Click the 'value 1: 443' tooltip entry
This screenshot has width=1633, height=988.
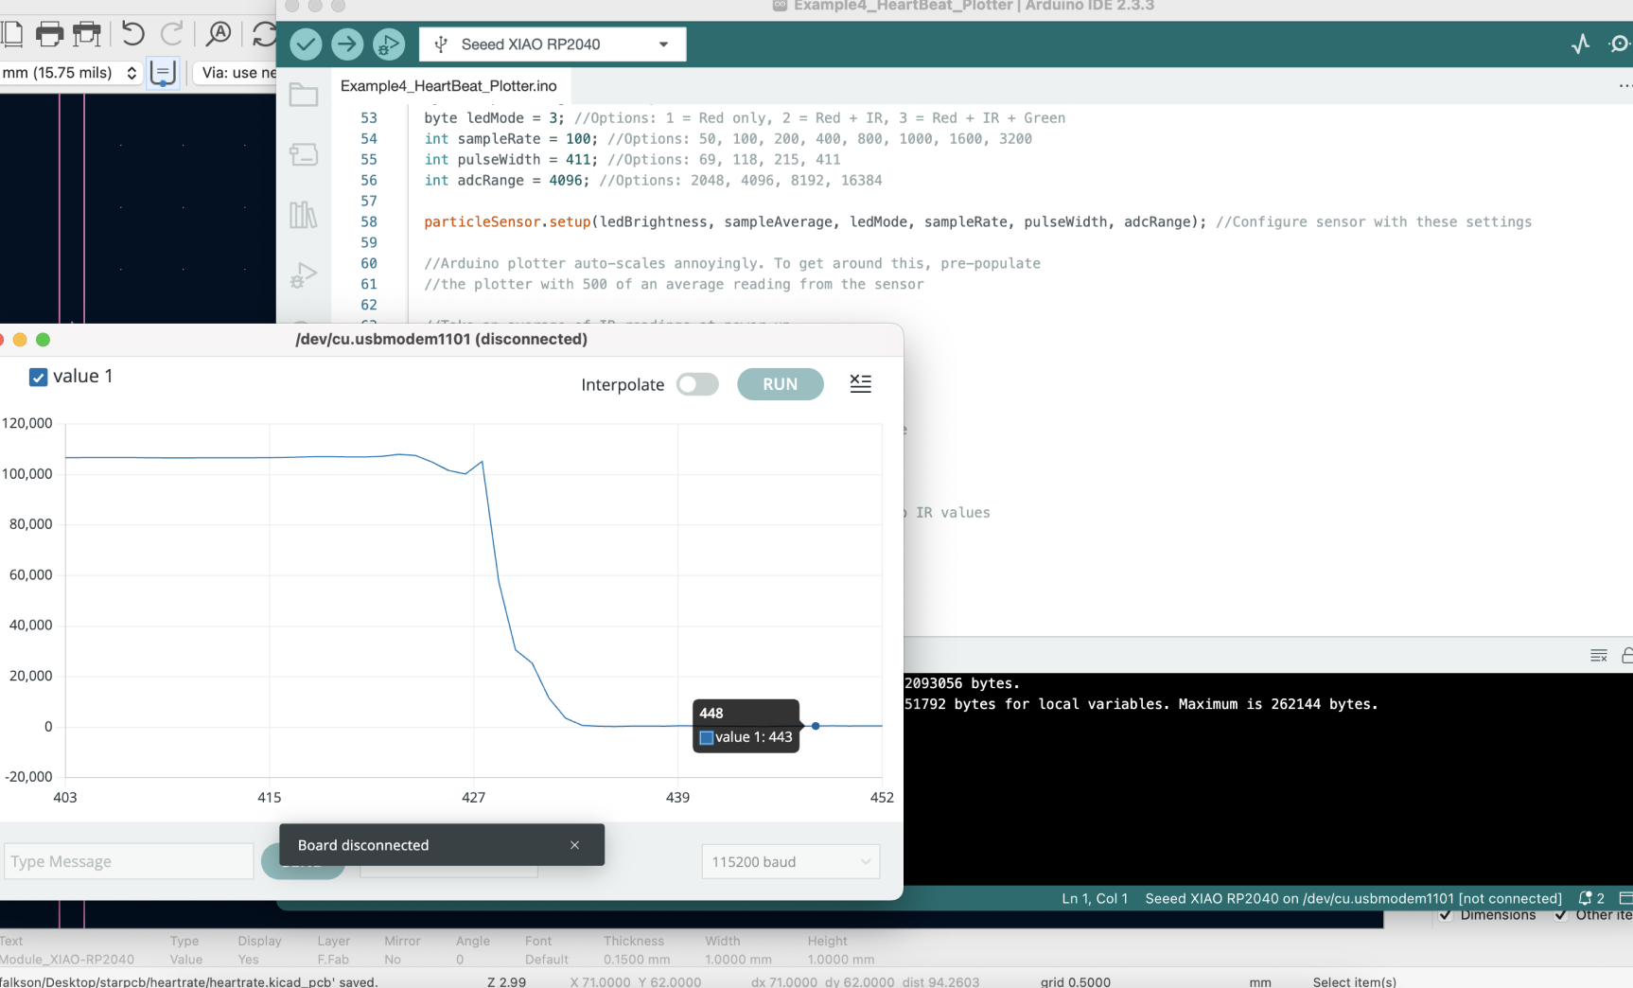point(746,737)
